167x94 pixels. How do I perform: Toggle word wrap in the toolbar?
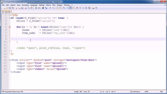point(64,8)
